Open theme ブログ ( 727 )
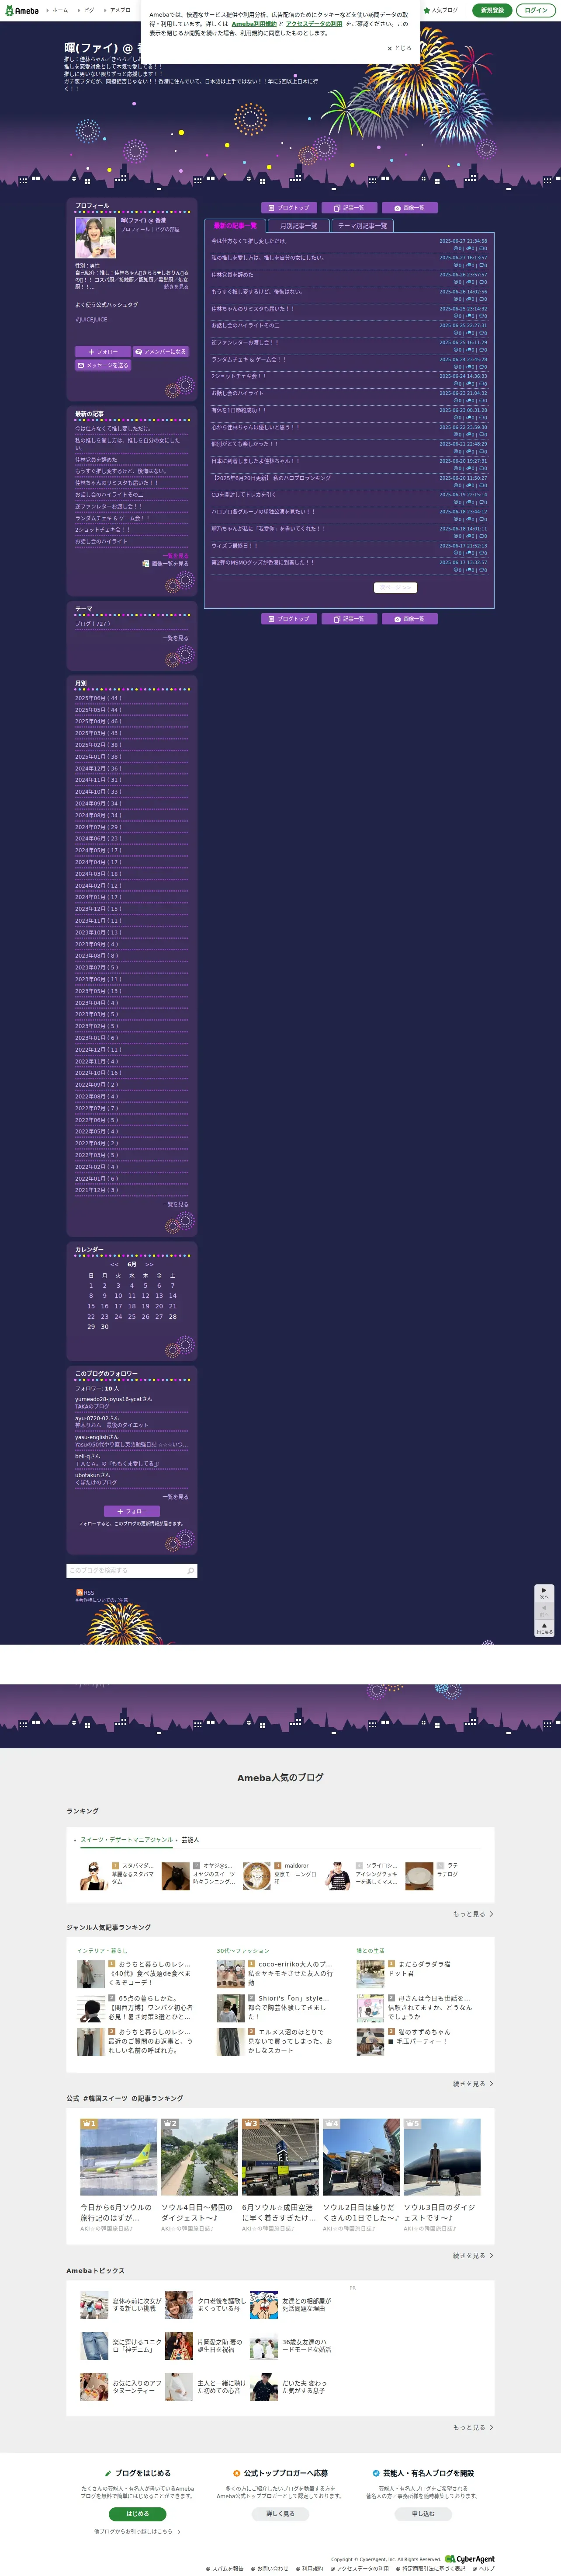The width and height of the screenshot is (561, 2576). 92,624
